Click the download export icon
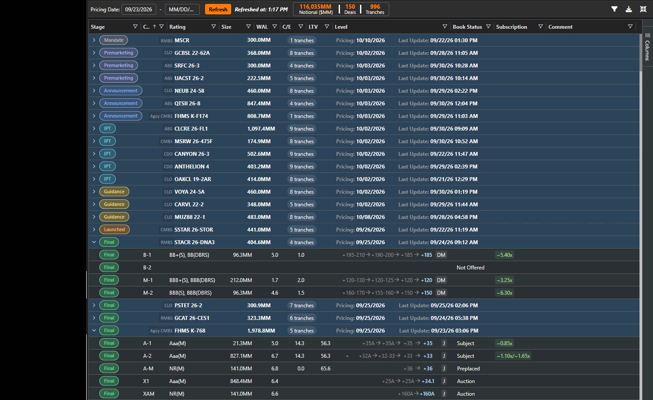653x400 pixels. click(x=629, y=9)
